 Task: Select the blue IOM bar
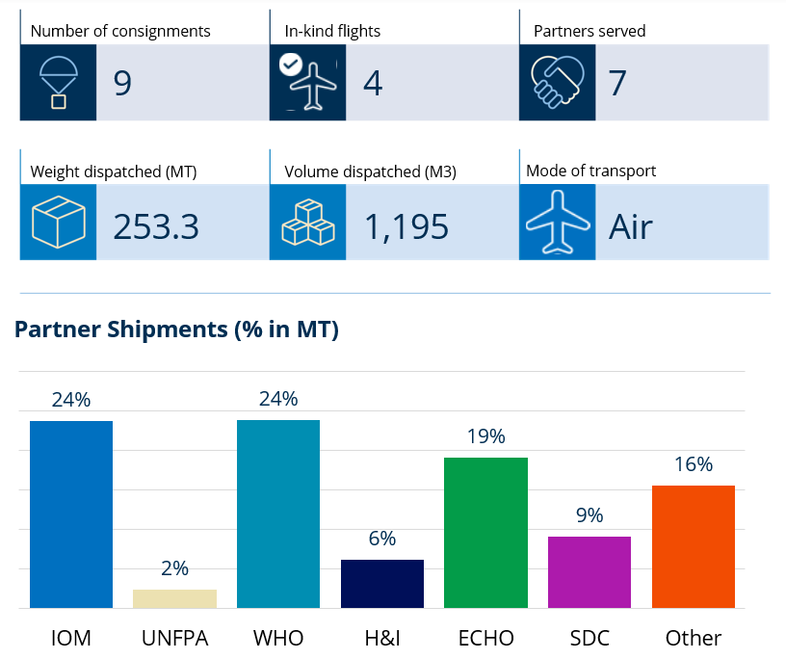pos(71,514)
